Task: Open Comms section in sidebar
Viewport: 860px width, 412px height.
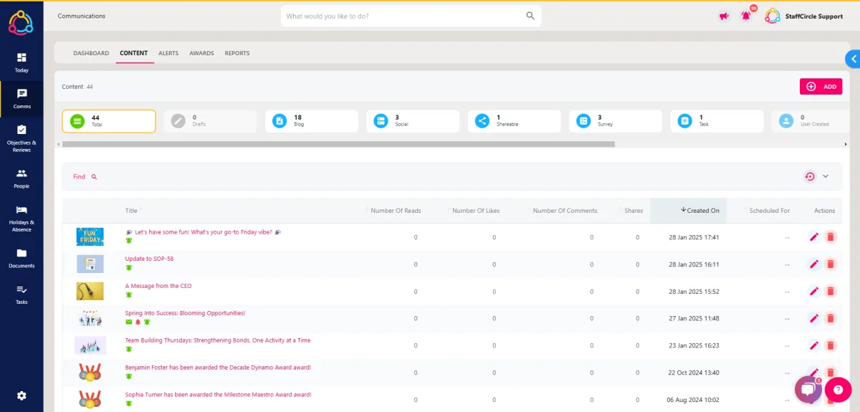Action: 21,98
